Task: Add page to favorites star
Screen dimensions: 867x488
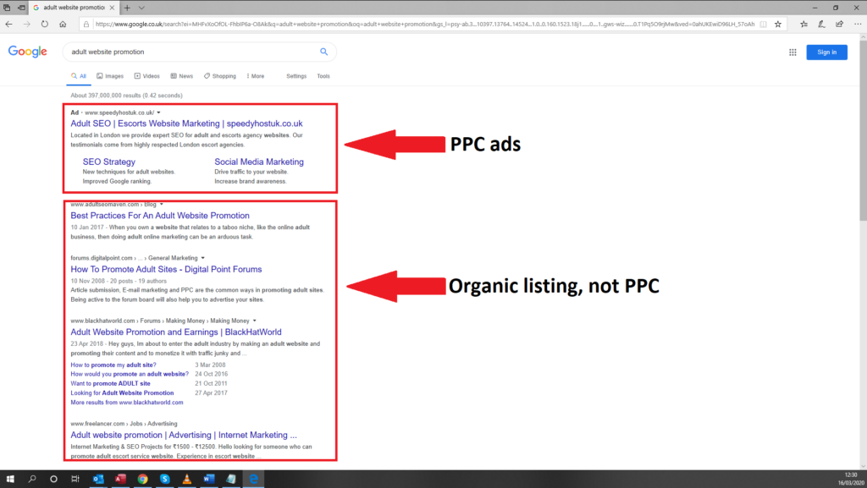Action: click(778, 24)
